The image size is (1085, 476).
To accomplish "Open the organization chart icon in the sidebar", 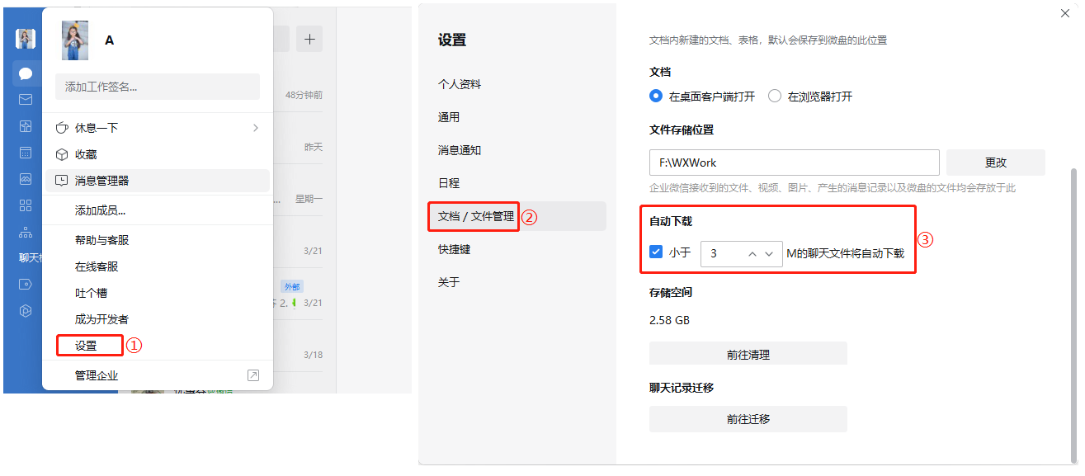I will [26, 232].
